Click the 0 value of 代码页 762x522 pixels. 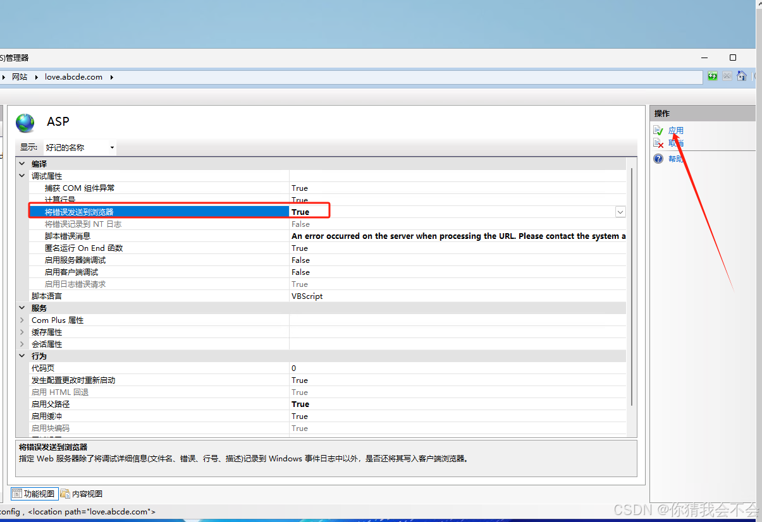point(293,368)
